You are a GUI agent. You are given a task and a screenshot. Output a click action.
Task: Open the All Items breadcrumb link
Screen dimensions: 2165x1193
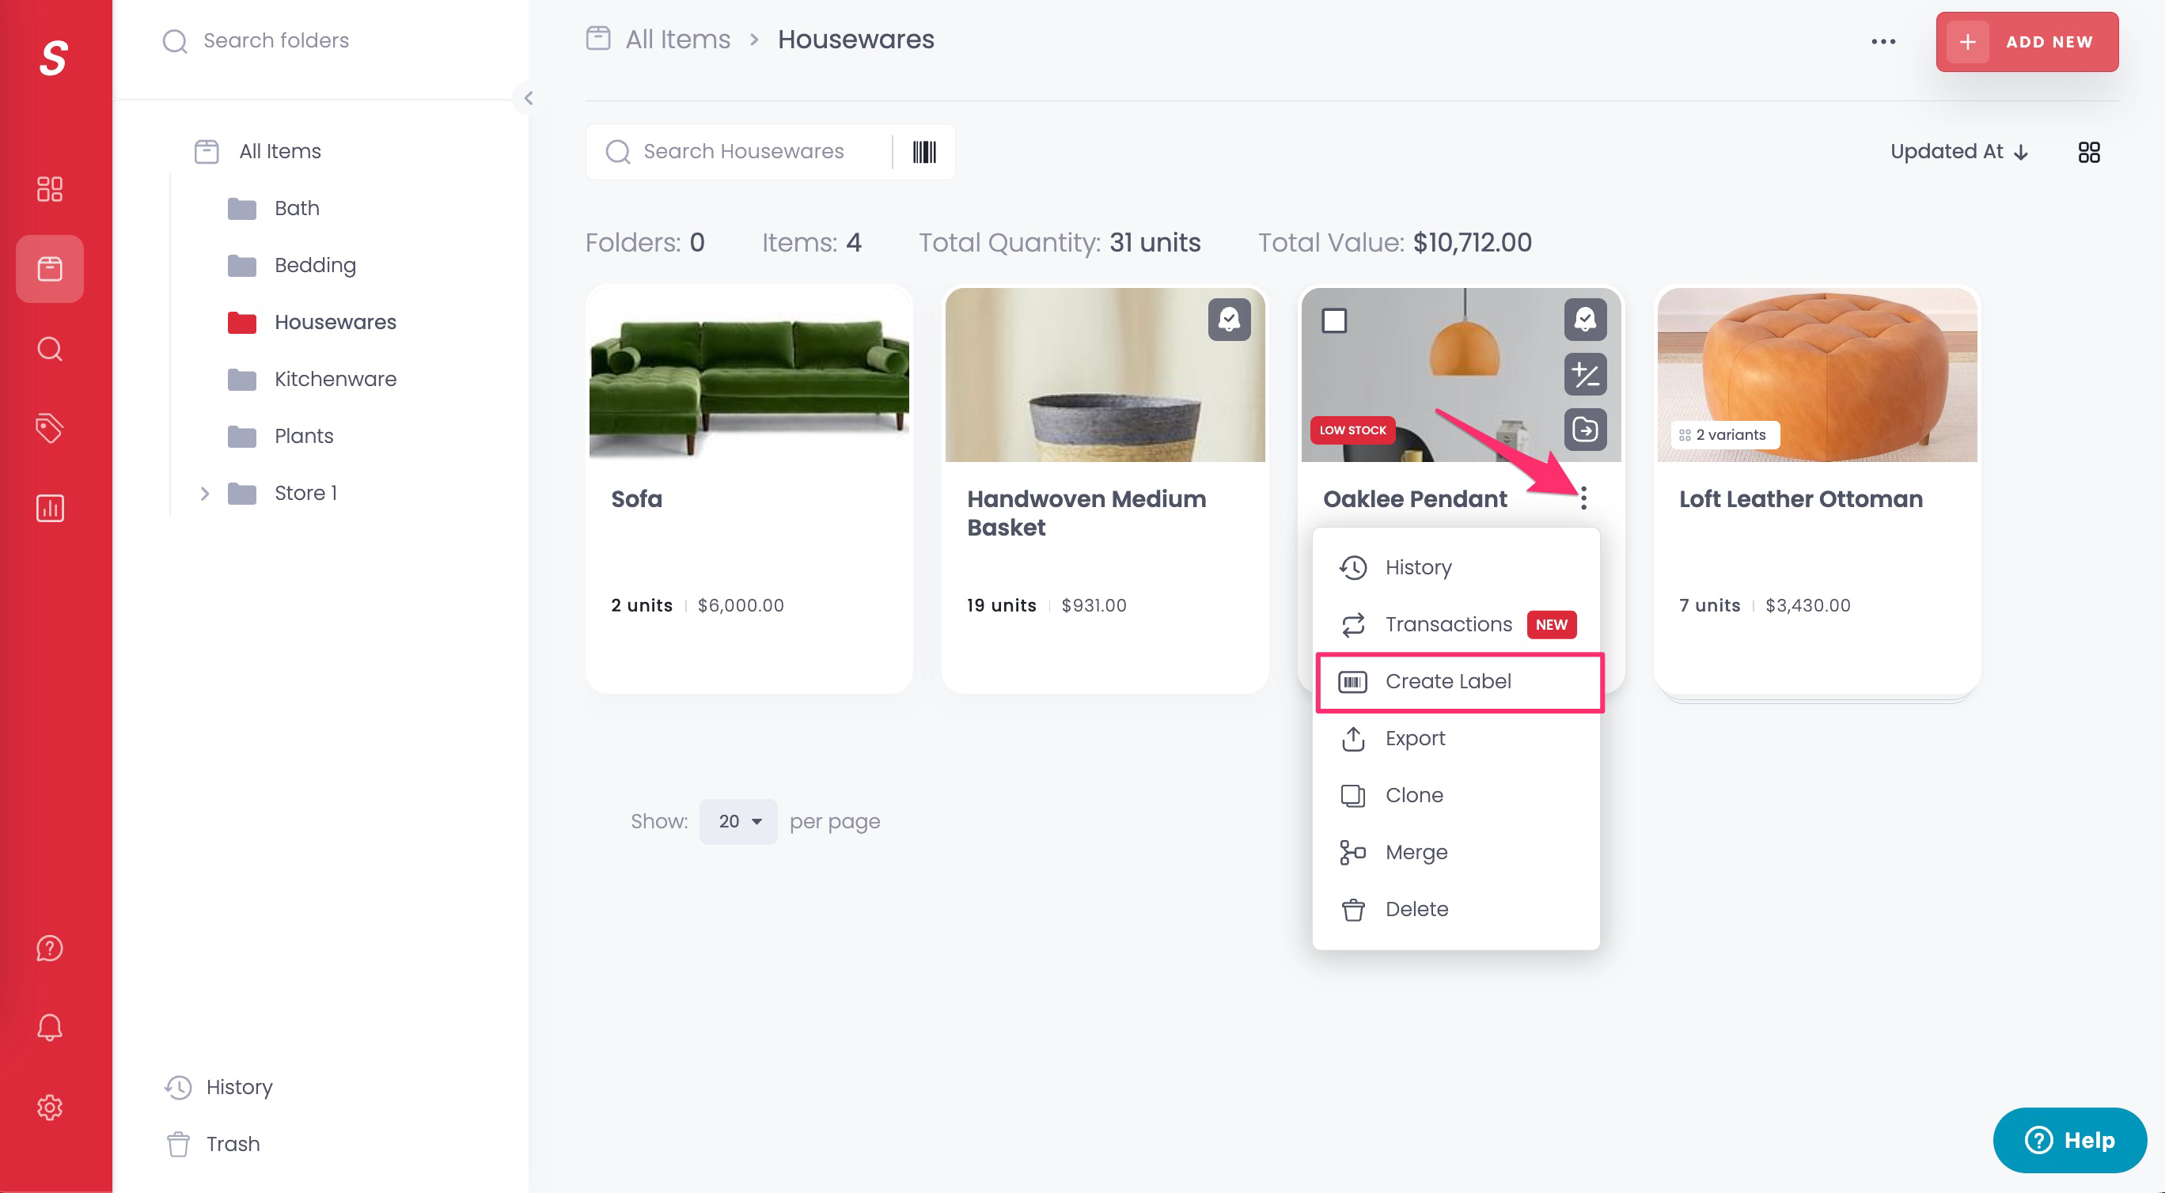point(677,39)
